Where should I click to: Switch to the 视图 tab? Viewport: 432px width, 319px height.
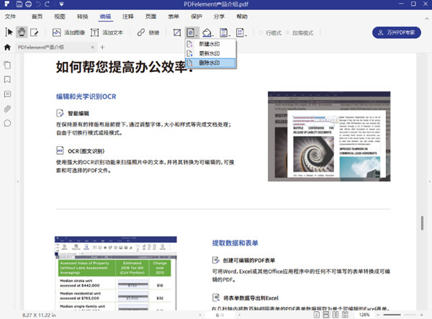point(60,17)
